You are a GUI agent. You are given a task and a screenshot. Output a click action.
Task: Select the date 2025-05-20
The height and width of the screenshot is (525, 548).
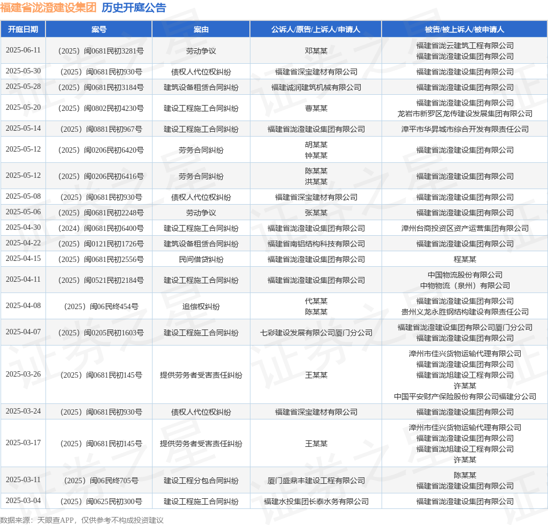pyautogui.click(x=23, y=107)
